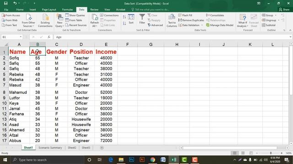Zoom in with the plus button
Image resolution: width=293 pixels, height=164 pixels.
(282, 153)
